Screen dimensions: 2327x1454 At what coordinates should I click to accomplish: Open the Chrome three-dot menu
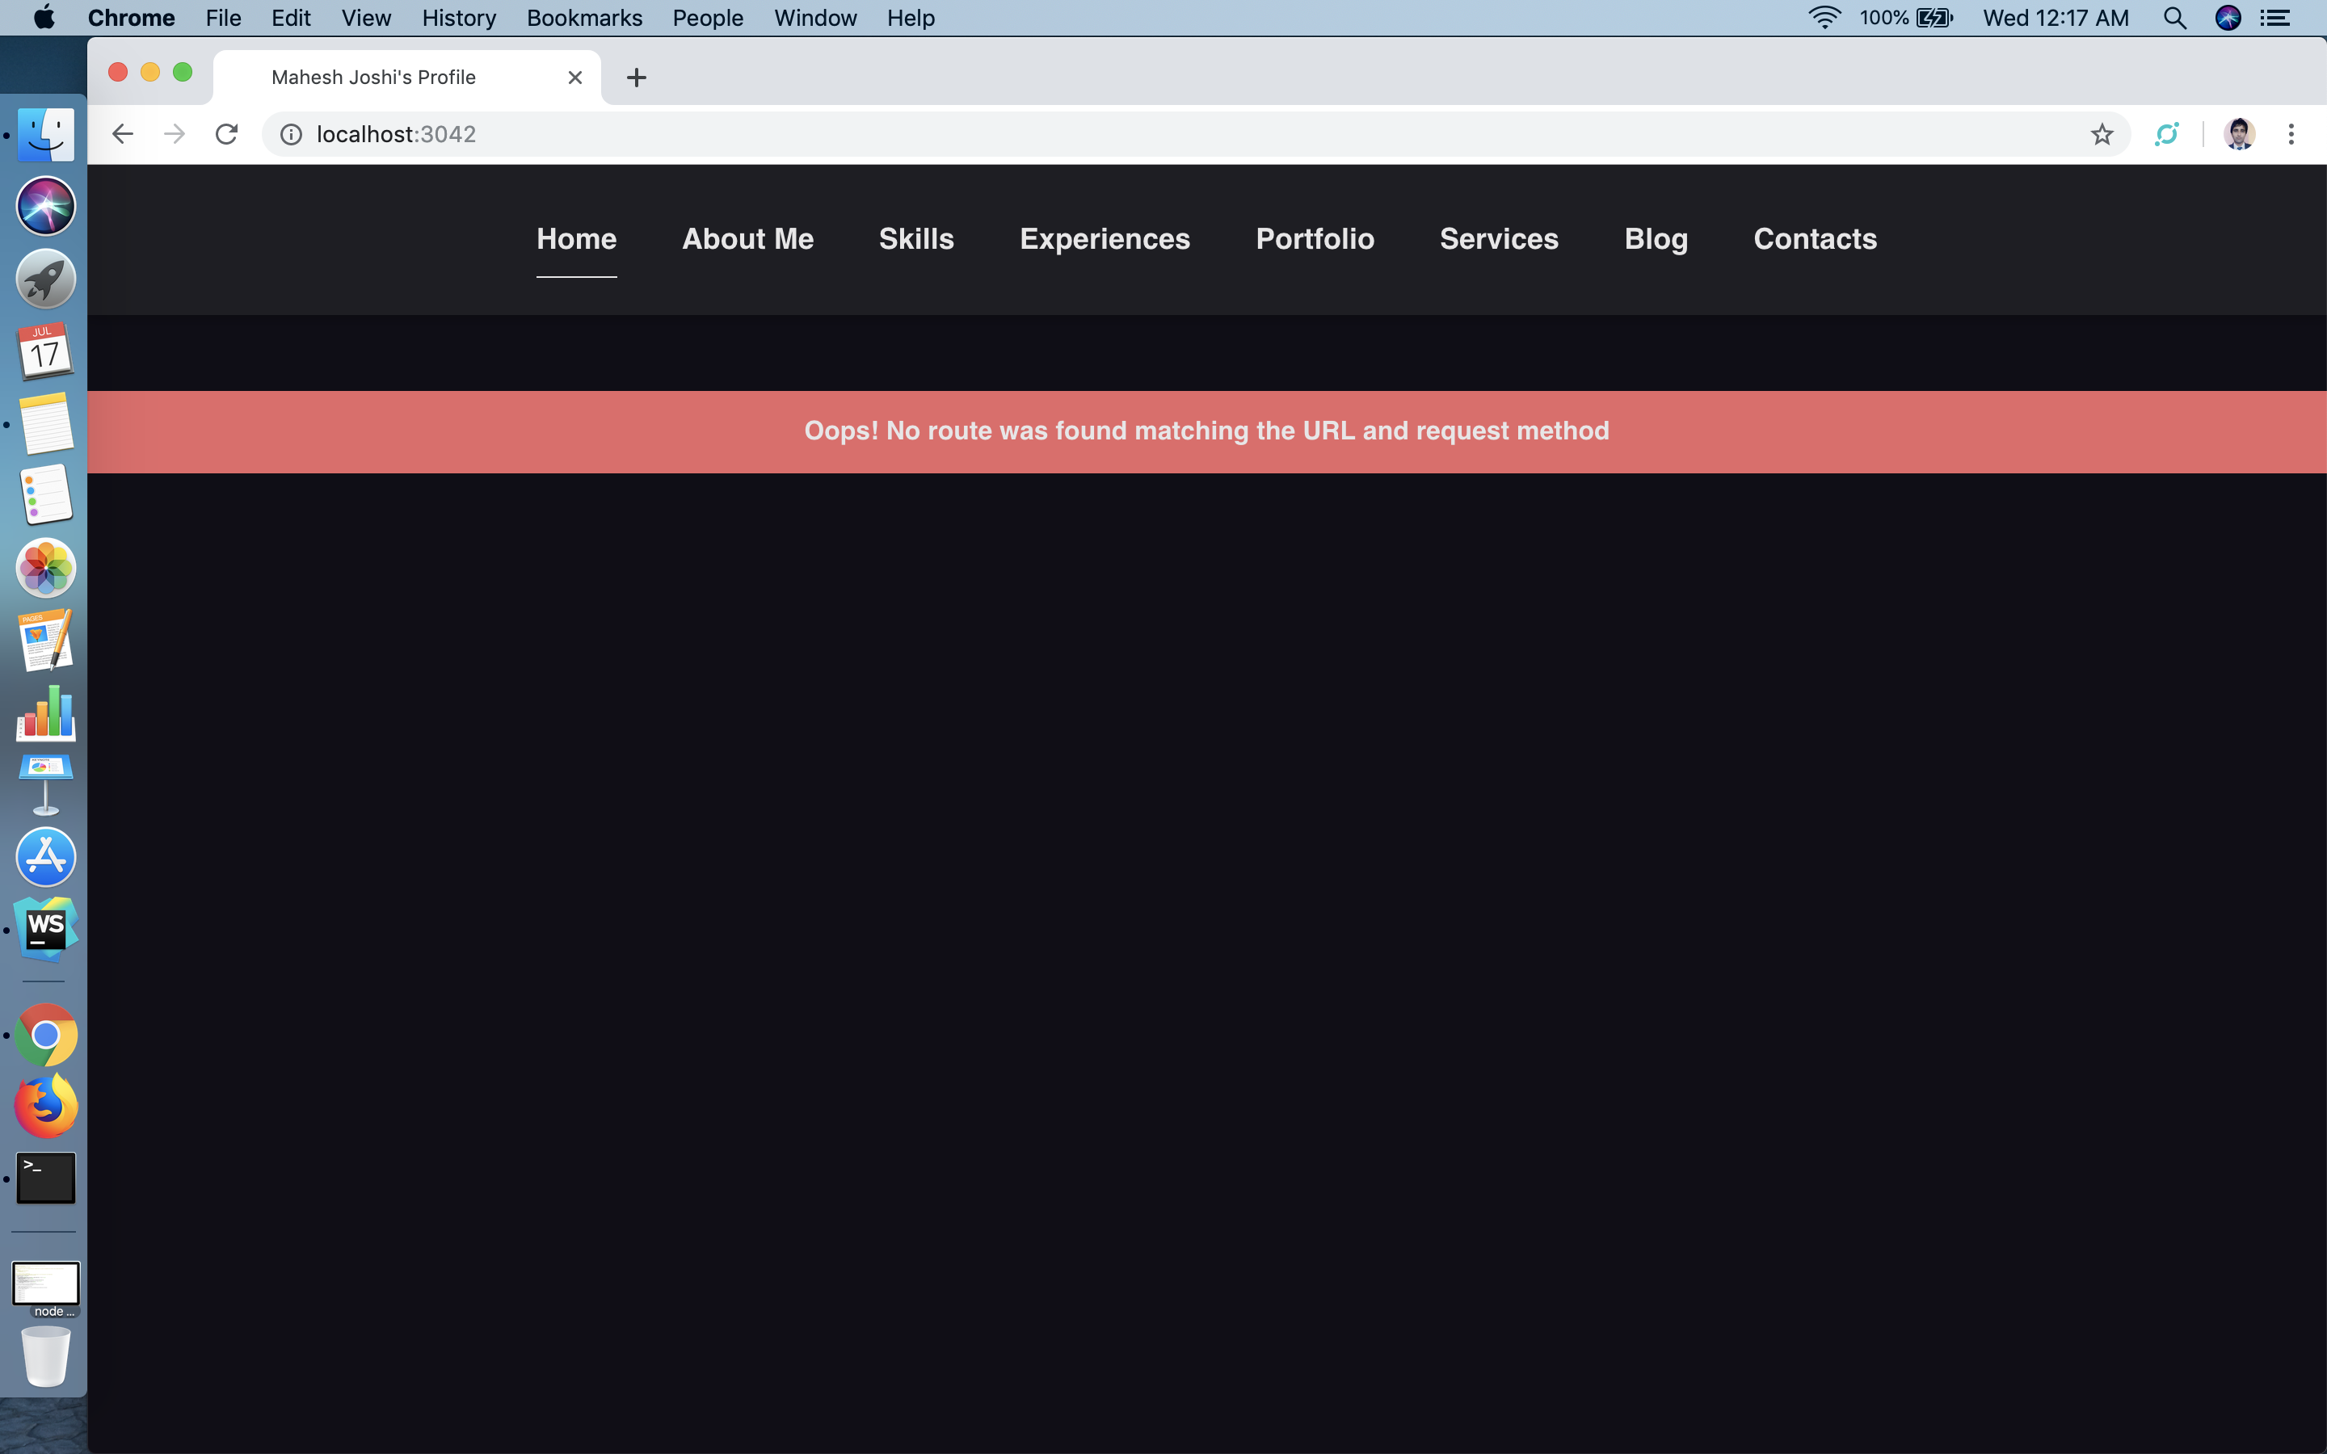click(2291, 133)
